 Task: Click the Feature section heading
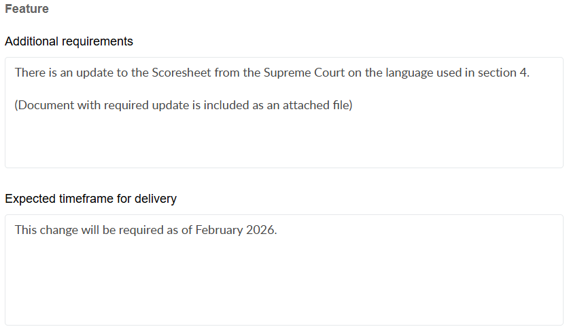tap(27, 9)
